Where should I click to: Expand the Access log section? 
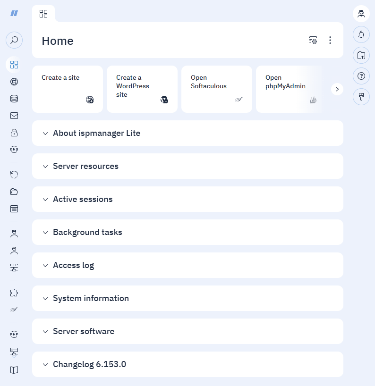[x=187, y=265]
